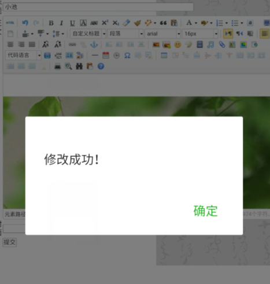270x284 pixels.
Task: Click the 提交 submit button
Action: pyautogui.click(x=10, y=242)
